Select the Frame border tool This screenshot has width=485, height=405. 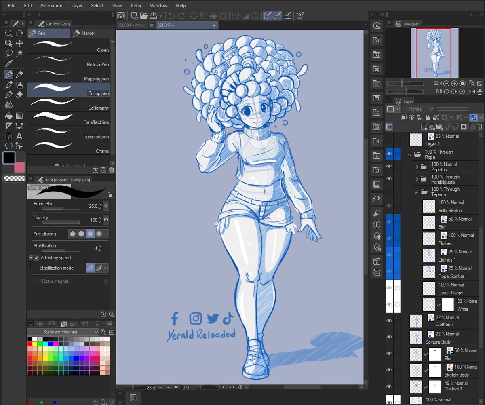point(8,136)
